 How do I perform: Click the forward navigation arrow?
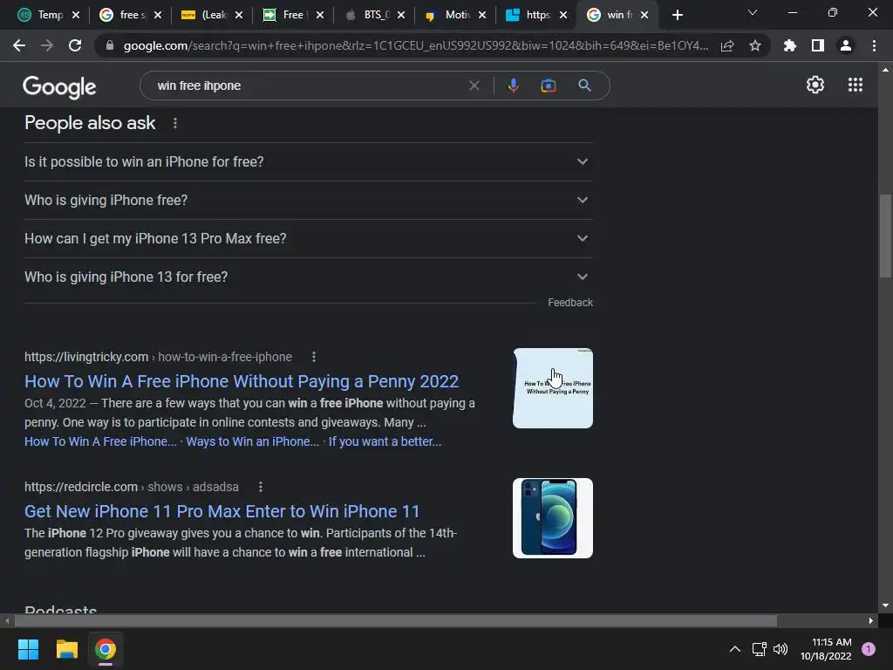coord(47,45)
